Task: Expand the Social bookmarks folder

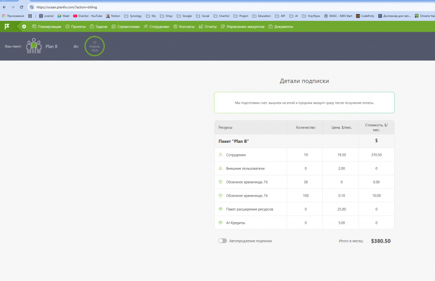Action: click(x=203, y=16)
